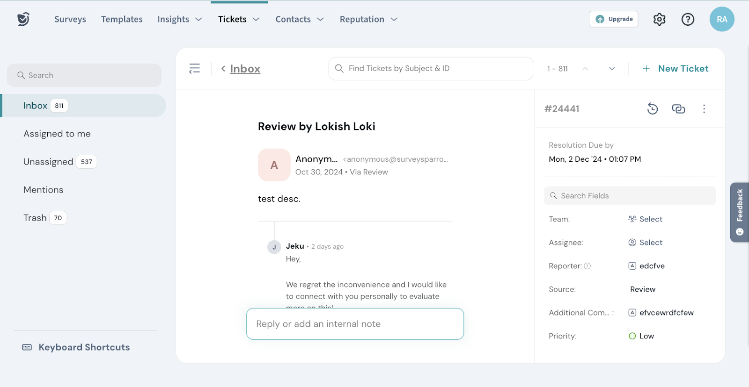Go to next ticket with down arrow
Viewport: 749px width, 387px height.
(612, 69)
